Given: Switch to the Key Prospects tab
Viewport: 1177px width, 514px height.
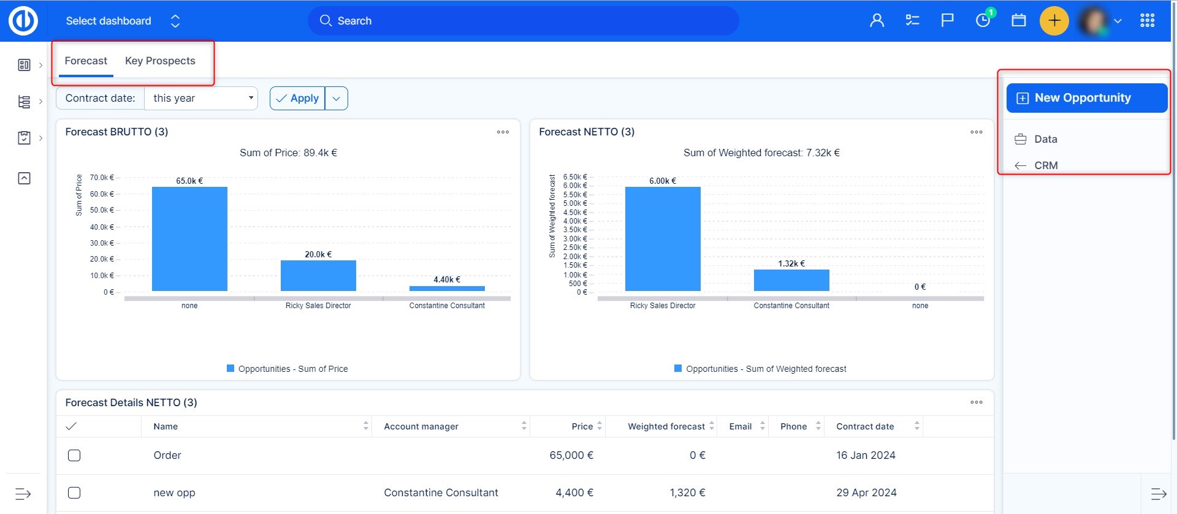Looking at the screenshot, I should tap(160, 61).
